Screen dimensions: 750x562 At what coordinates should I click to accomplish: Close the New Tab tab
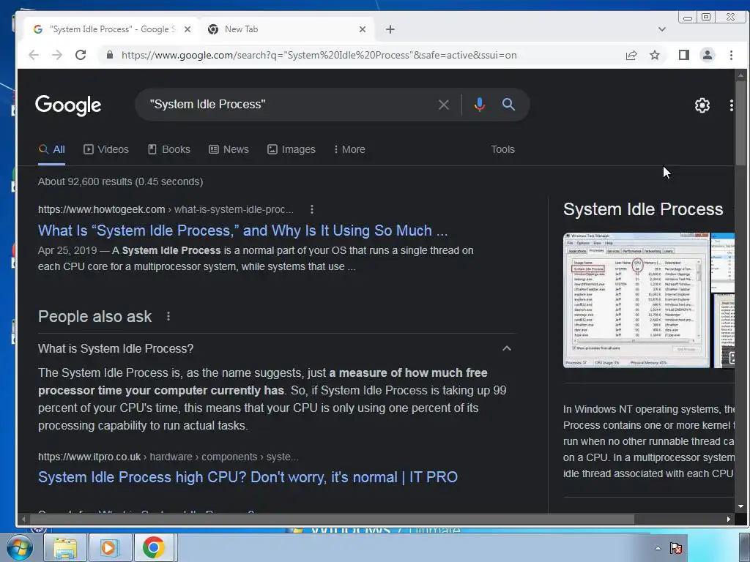(x=363, y=29)
